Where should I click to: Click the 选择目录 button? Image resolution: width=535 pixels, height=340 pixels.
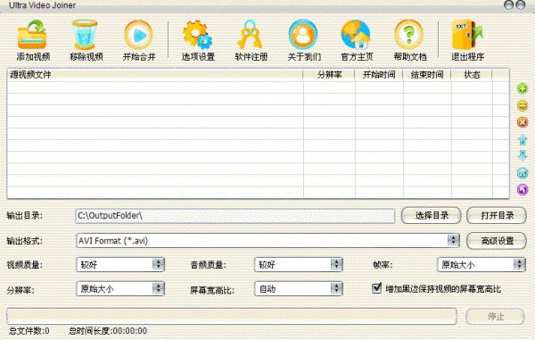pyautogui.click(x=432, y=216)
